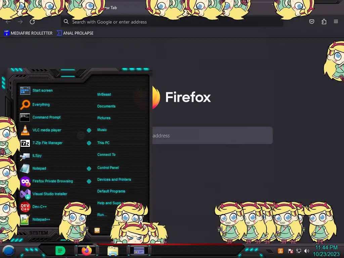The width and height of the screenshot is (344, 258).
Task: Reload the page in Firefox
Action: (x=32, y=22)
